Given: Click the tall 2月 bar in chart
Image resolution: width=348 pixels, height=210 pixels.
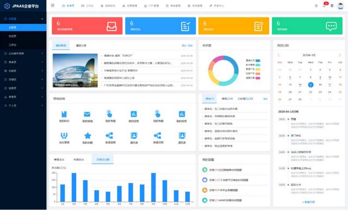Looking at the screenshot, I should coord(74,187).
